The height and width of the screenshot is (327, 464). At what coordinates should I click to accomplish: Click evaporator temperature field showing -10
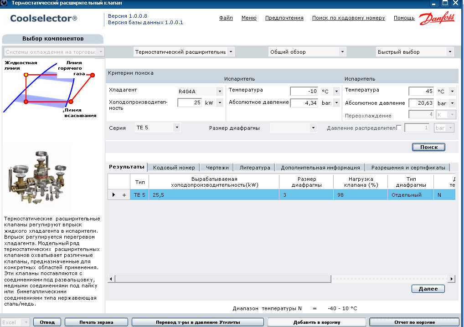(x=304, y=91)
